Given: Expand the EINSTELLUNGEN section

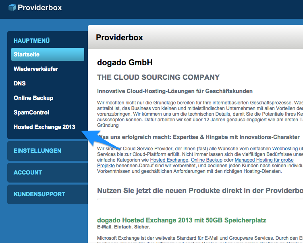Looking at the screenshot, I should click(37, 151).
